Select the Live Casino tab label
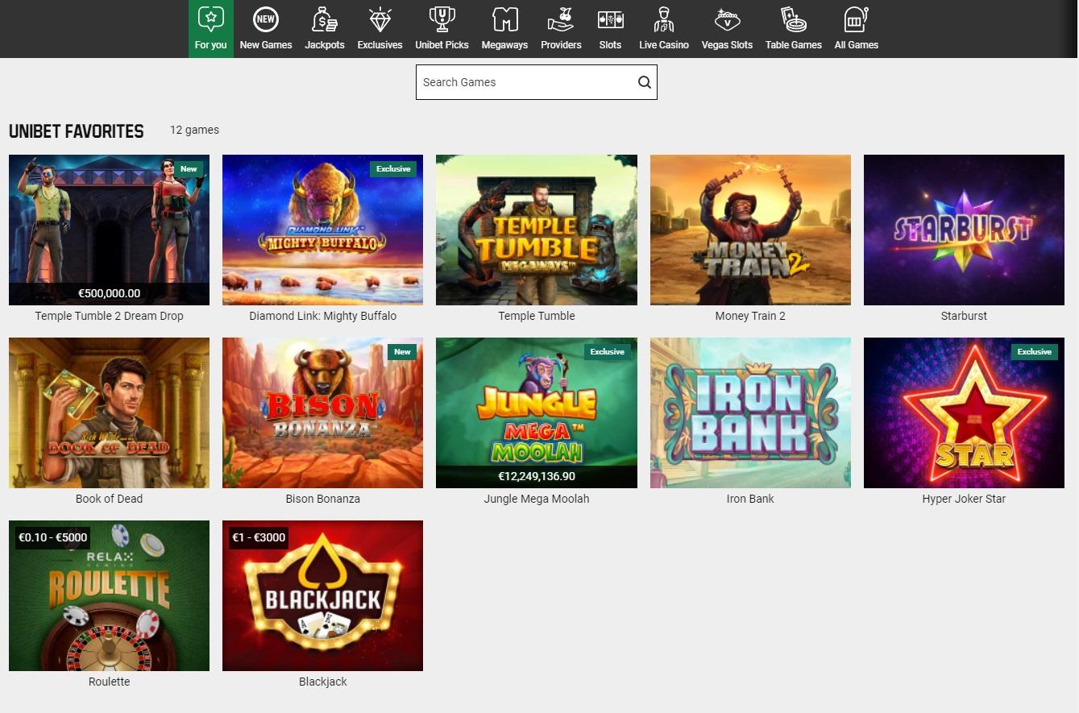 click(663, 45)
